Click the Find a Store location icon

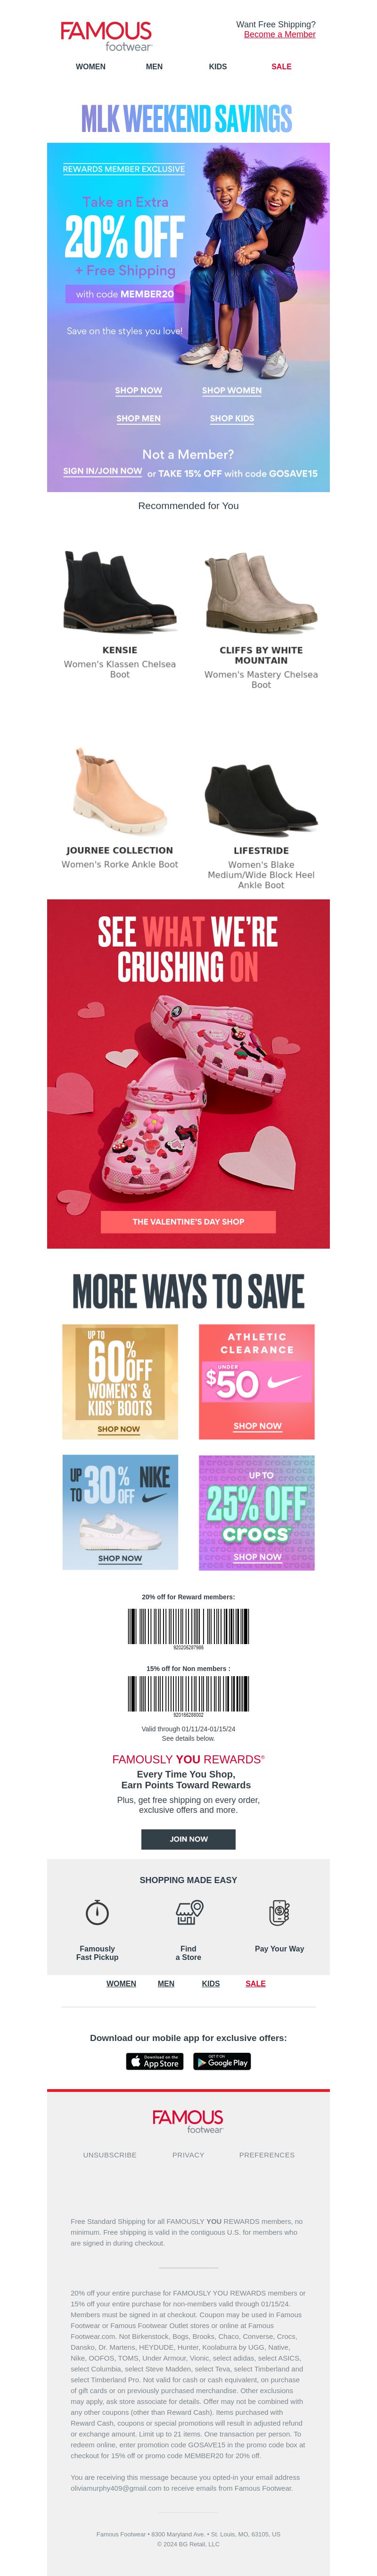[189, 1911]
